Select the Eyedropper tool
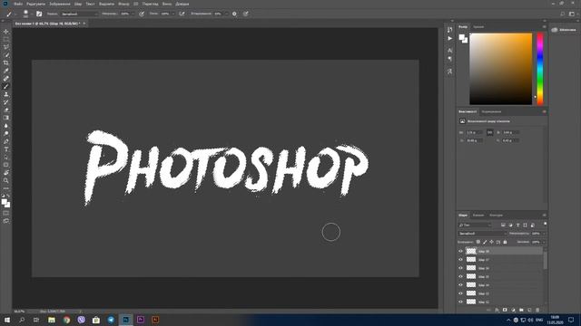The height and width of the screenshot is (326, 581). (x=6, y=71)
